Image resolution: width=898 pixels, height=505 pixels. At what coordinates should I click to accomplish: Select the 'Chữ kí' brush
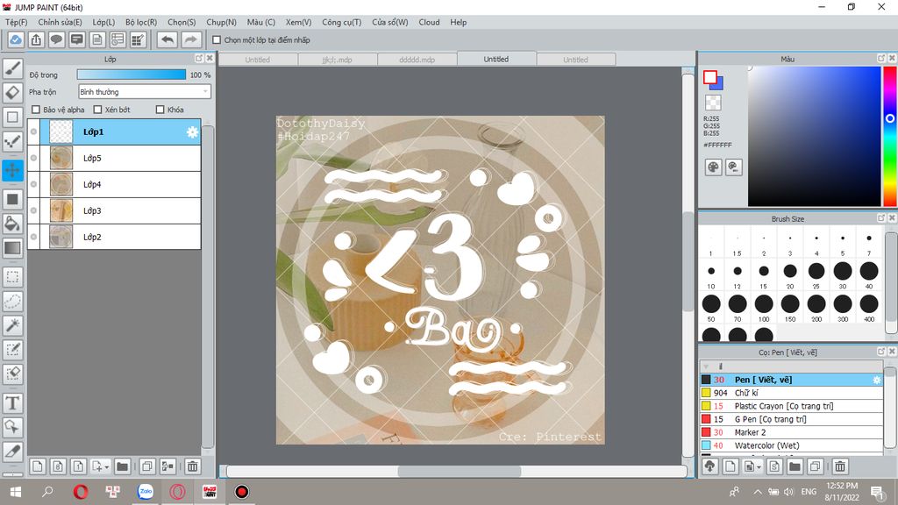[791, 393]
